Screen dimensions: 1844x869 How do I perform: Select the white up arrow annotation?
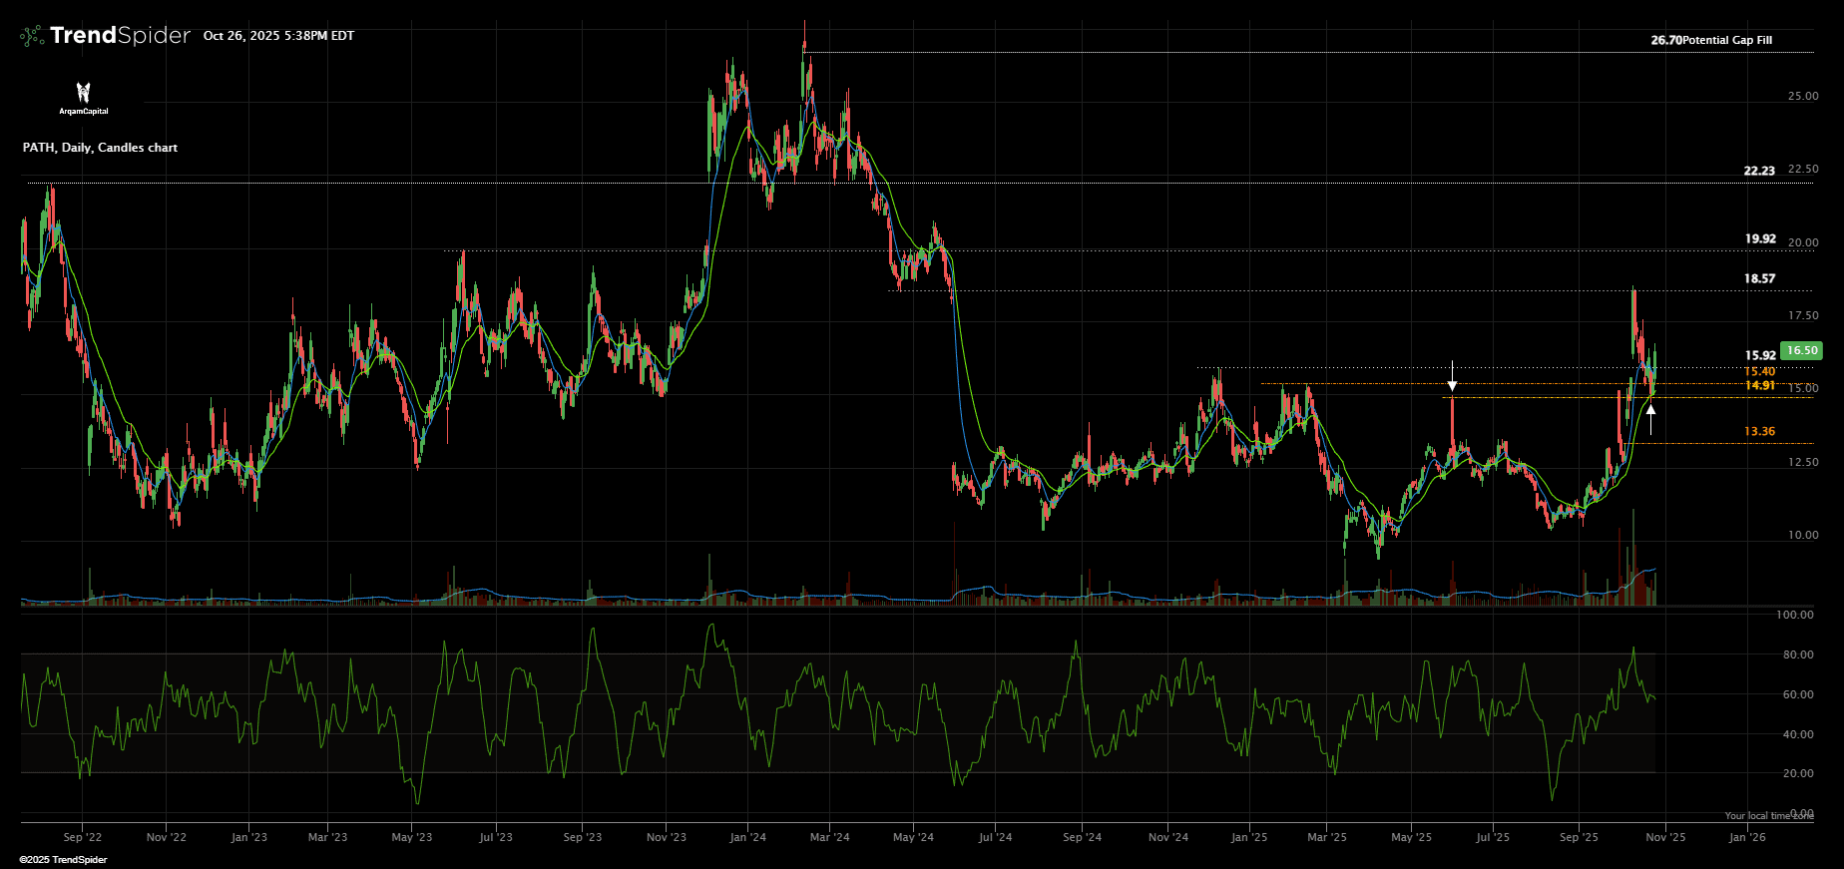click(x=1651, y=418)
